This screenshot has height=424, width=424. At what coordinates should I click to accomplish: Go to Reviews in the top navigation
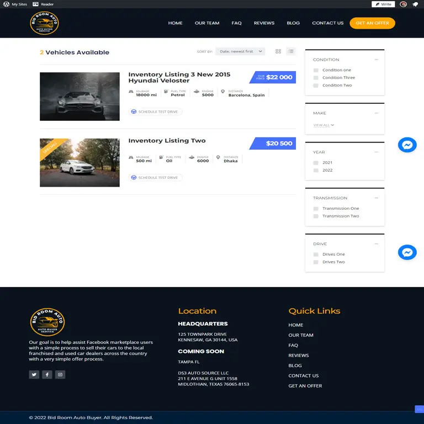pos(264,23)
